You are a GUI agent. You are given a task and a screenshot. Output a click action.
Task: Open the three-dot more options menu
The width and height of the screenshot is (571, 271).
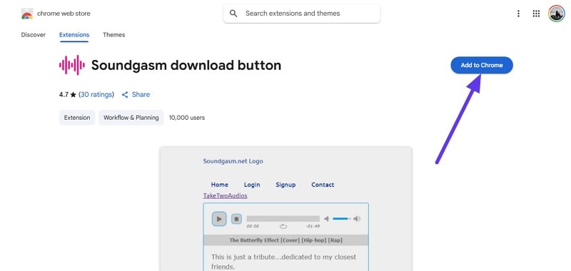tap(518, 14)
